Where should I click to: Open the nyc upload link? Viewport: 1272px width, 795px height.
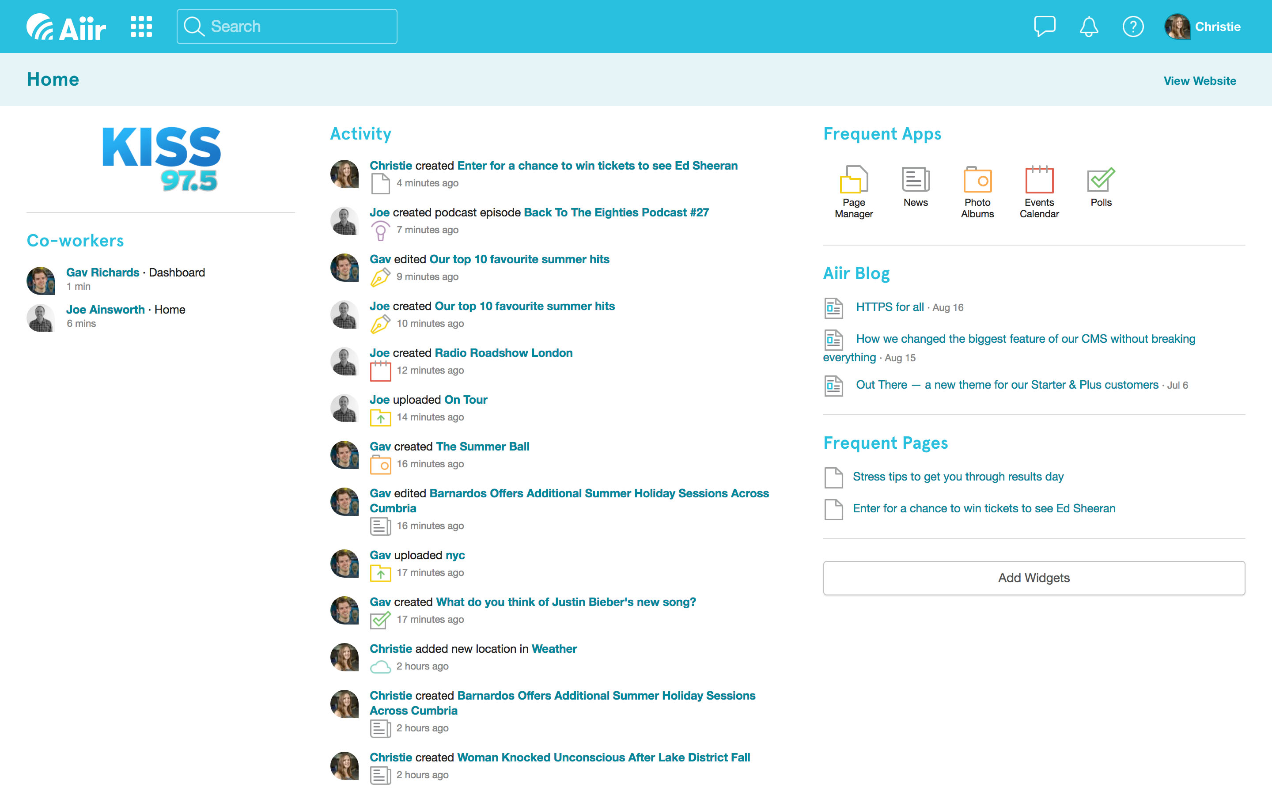click(x=455, y=555)
